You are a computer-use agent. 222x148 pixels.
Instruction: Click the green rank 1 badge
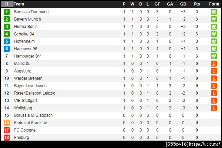(x=7, y=12)
